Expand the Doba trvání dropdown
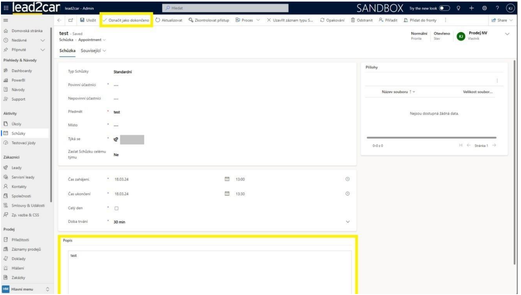Screen dimensions: 521x295 [347, 222]
